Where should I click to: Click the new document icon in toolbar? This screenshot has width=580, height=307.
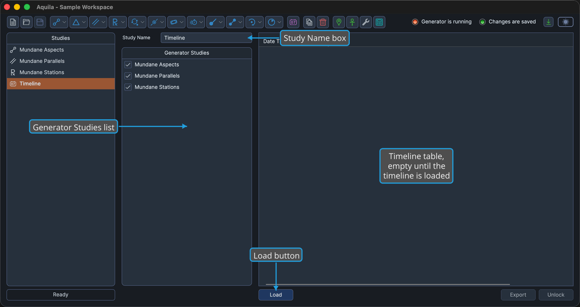coord(13,22)
